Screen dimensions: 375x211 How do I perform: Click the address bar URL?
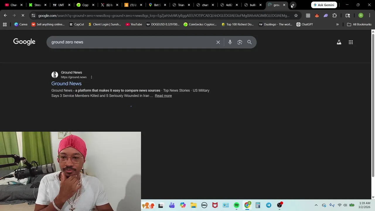coord(163,16)
